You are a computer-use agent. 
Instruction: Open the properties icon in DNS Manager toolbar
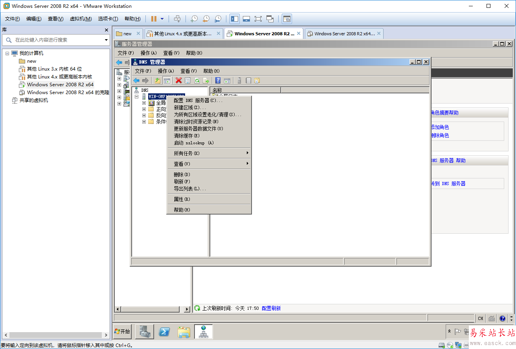point(188,81)
